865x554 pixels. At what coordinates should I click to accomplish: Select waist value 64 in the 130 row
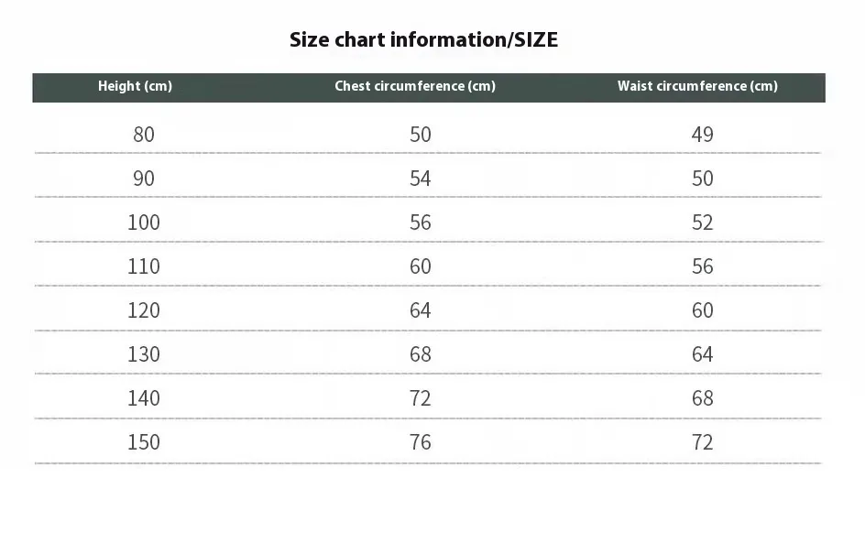(702, 354)
